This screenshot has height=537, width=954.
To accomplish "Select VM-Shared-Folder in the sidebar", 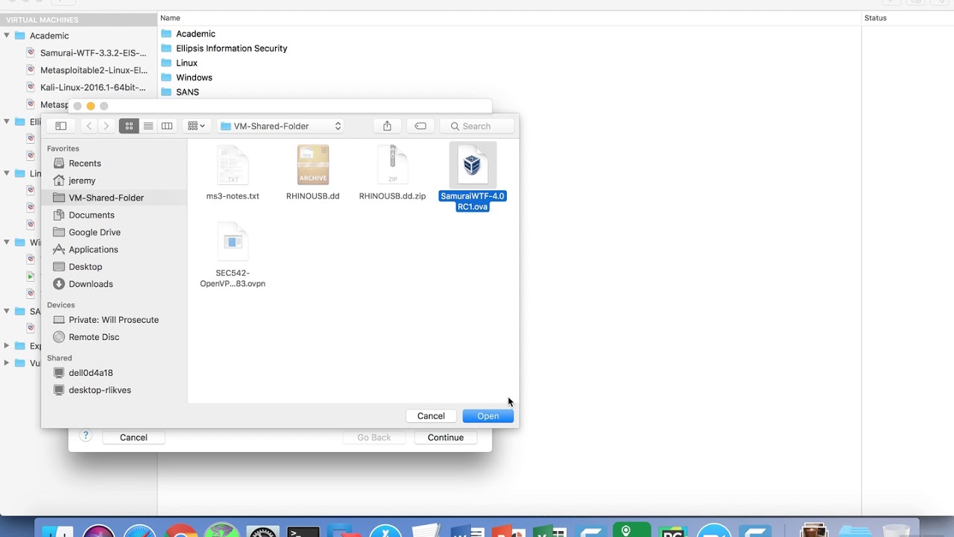I will coord(106,198).
